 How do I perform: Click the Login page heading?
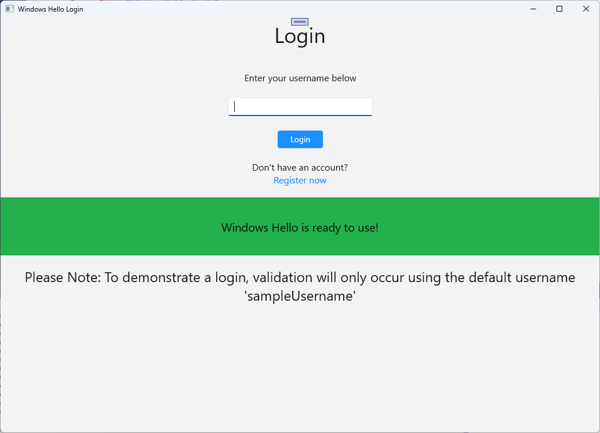(x=300, y=36)
